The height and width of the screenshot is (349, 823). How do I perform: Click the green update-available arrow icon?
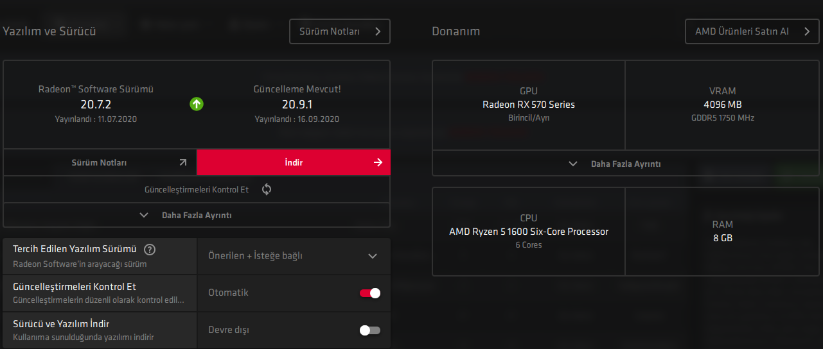(197, 103)
